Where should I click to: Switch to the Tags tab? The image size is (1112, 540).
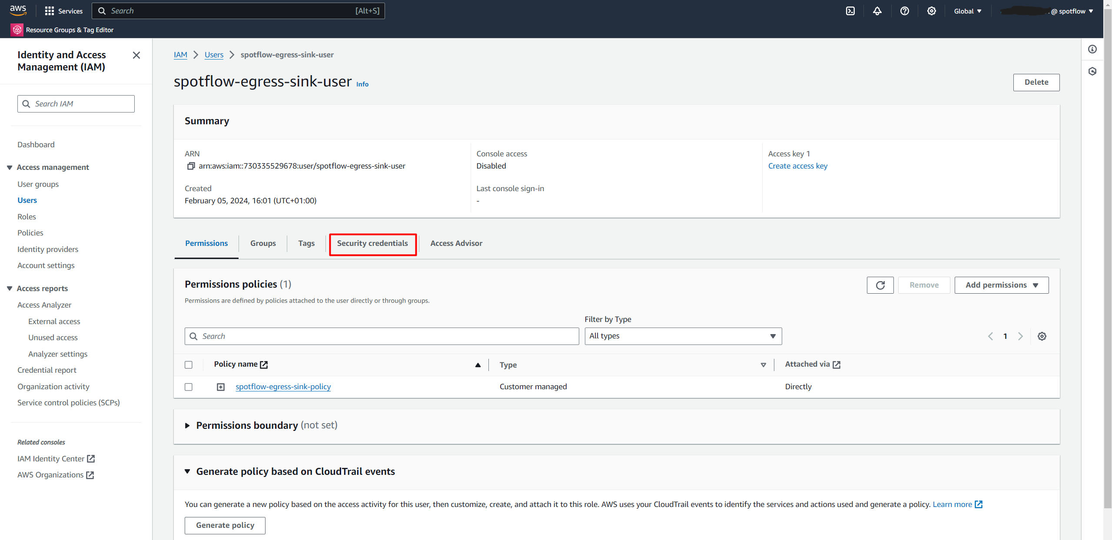(306, 243)
